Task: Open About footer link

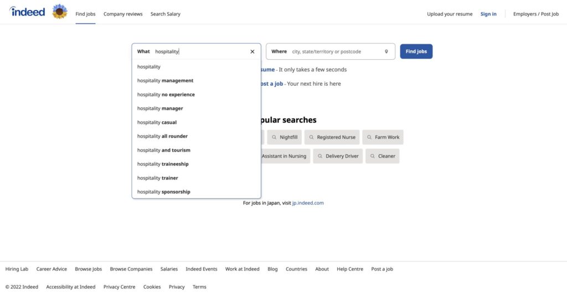Action: coord(322,269)
